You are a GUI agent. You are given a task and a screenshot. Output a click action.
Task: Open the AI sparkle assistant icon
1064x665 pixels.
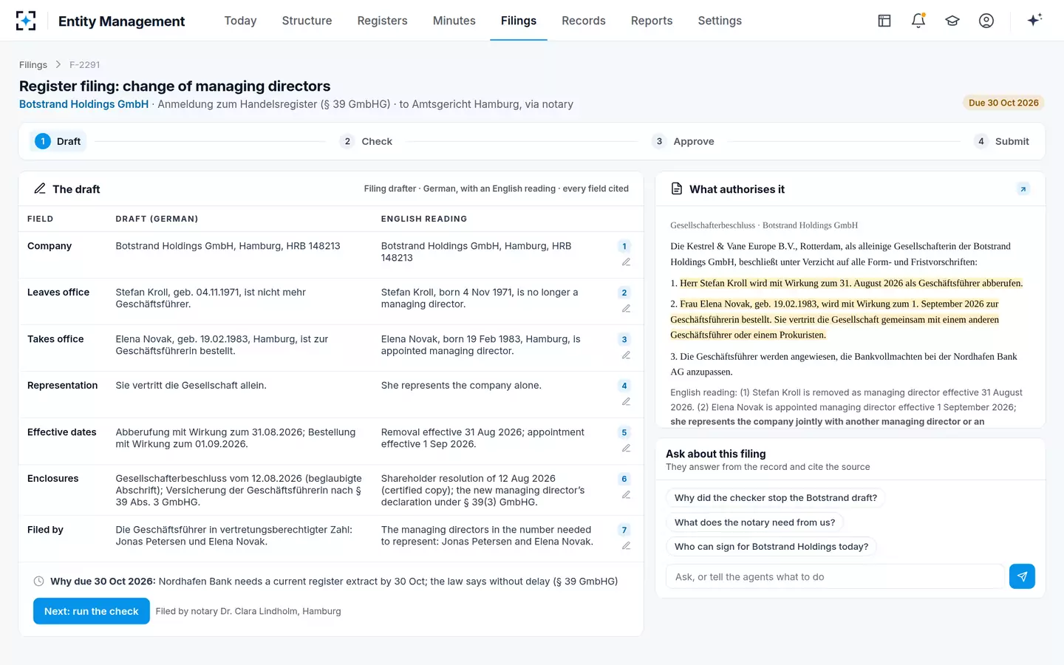(1034, 20)
